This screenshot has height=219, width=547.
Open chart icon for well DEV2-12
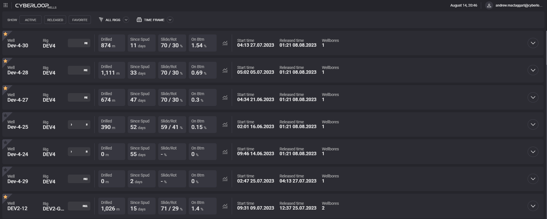(x=225, y=206)
